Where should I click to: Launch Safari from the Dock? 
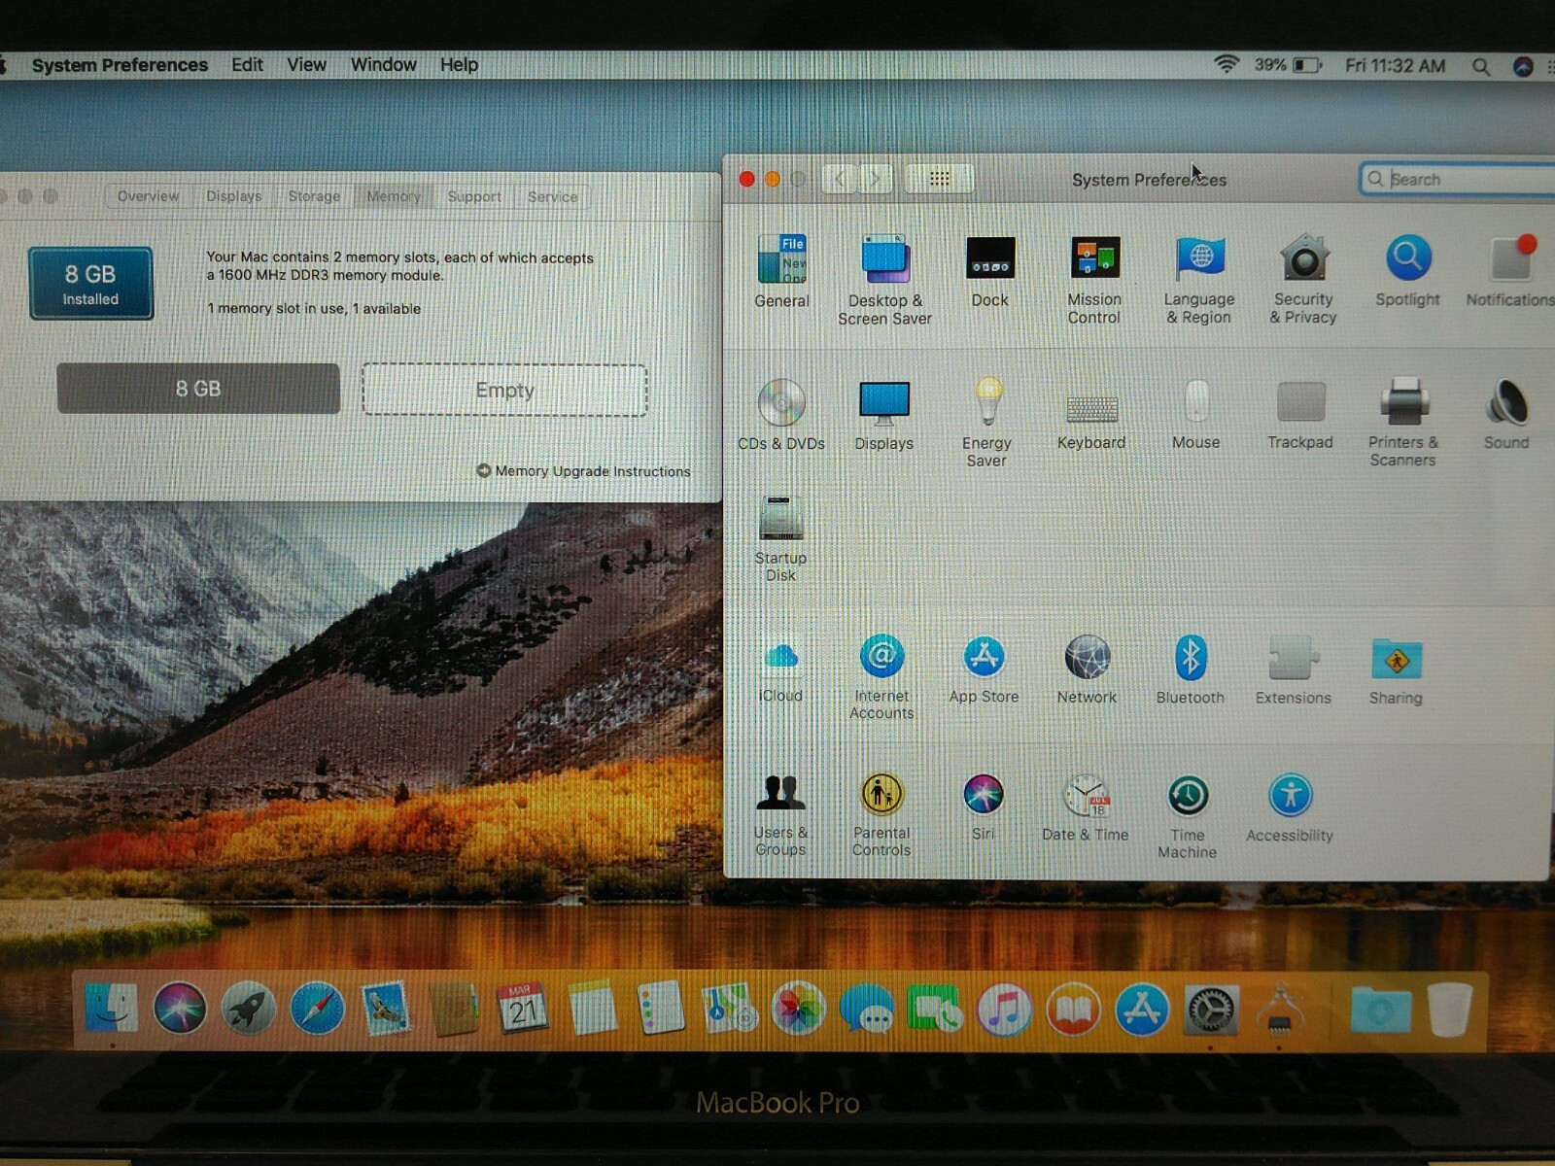pyautogui.click(x=317, y=1008)
